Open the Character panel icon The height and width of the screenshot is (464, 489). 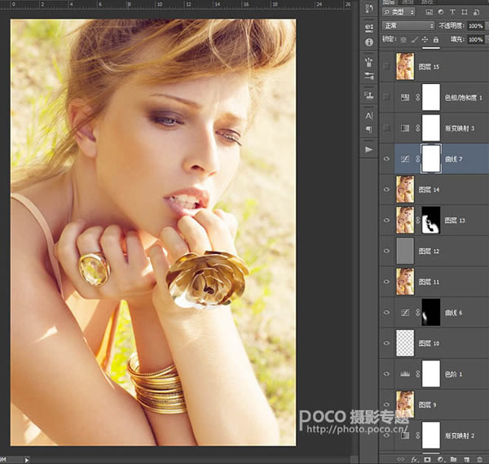pyautogui.click(x=369, y=116)
